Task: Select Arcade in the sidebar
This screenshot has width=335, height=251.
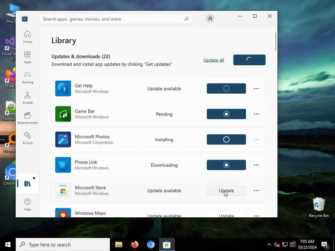Action: 27,98
